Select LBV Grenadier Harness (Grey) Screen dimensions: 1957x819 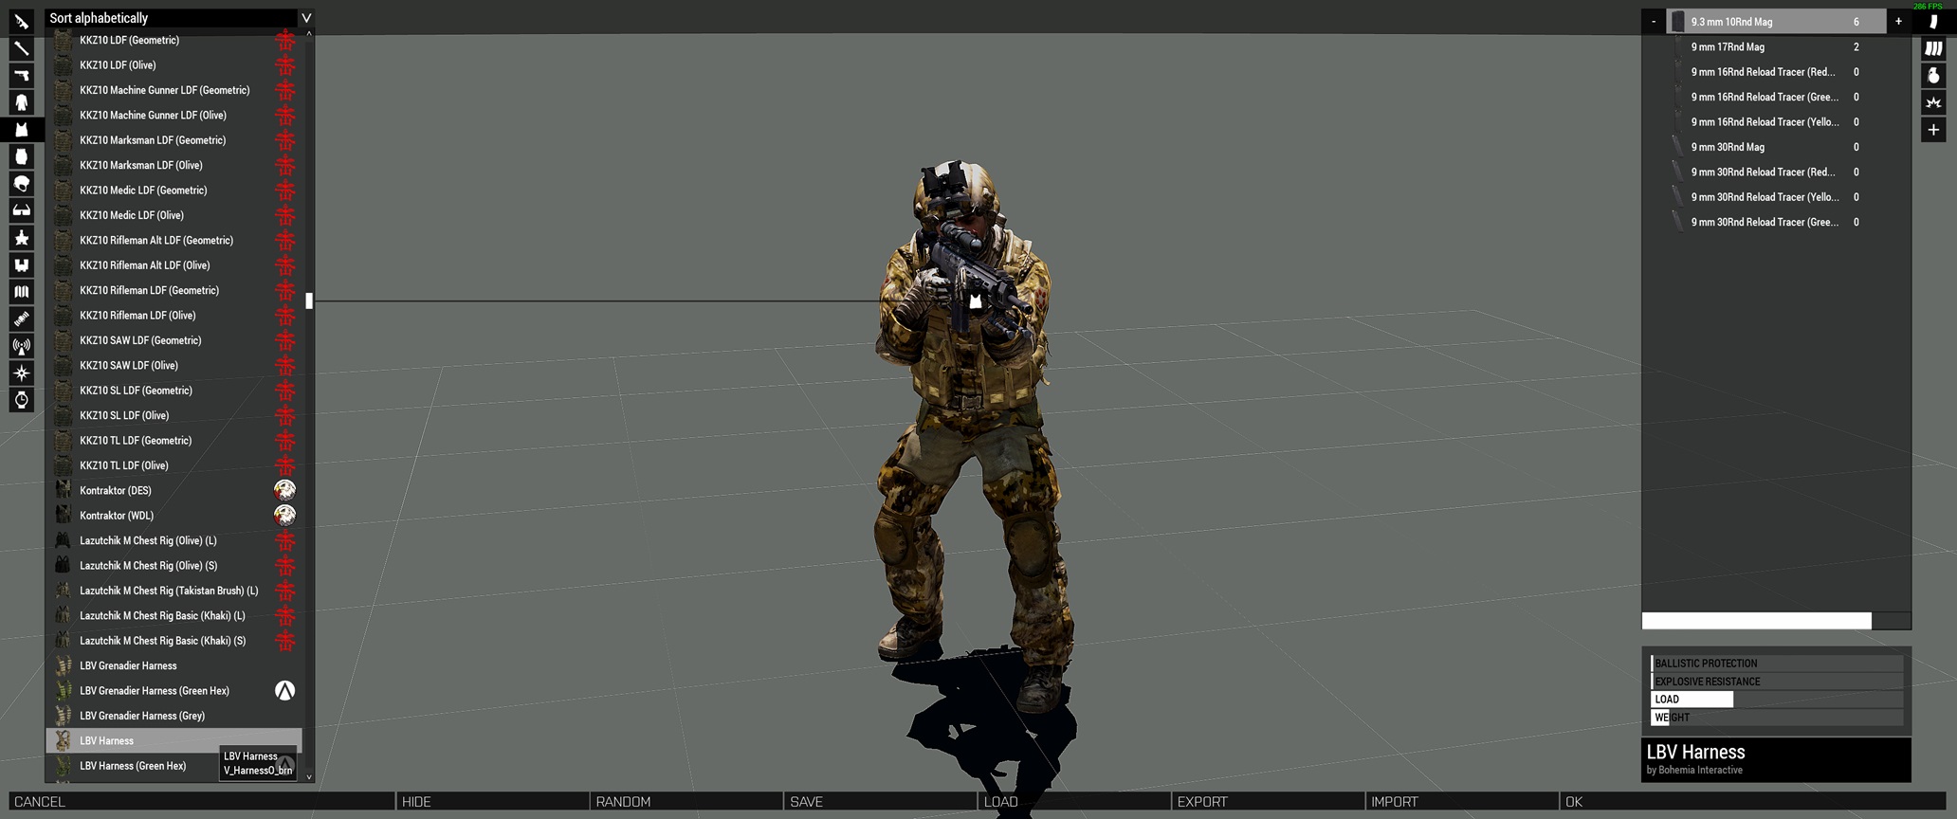click(174, 716)
